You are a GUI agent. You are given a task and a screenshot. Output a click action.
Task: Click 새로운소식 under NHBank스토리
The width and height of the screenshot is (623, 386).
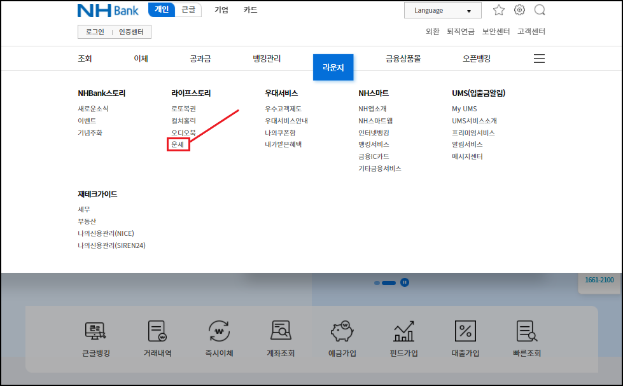click(x=93, y=108)
